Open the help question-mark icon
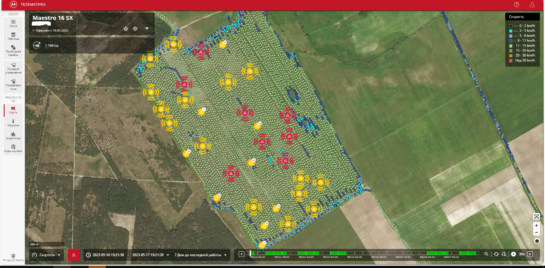The image size is (545, 268). tap(517, 5)
